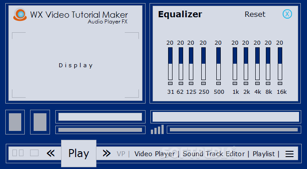
Task: Click the long track info field
Action: (226, 117)
